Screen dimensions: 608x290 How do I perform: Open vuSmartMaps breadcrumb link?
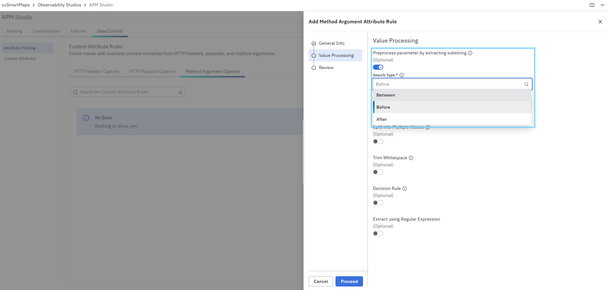pos(16,5)
